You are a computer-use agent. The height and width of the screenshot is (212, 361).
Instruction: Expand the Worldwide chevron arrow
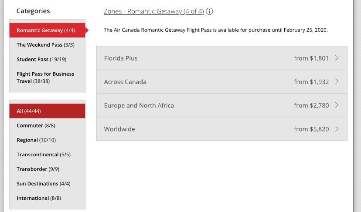[337, 128]
